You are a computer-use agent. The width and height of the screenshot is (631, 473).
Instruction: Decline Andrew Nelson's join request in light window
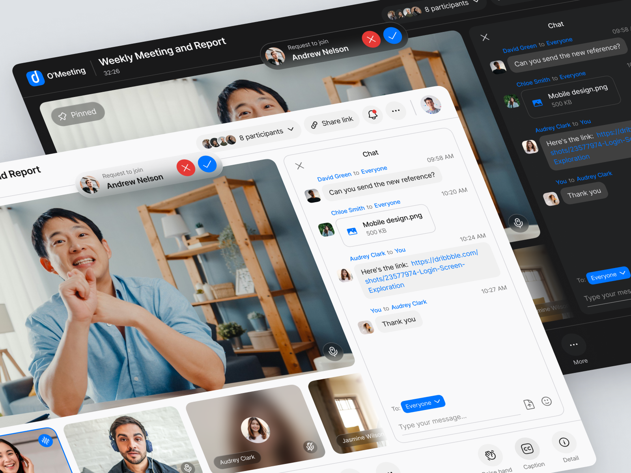[x=186, y=168]
